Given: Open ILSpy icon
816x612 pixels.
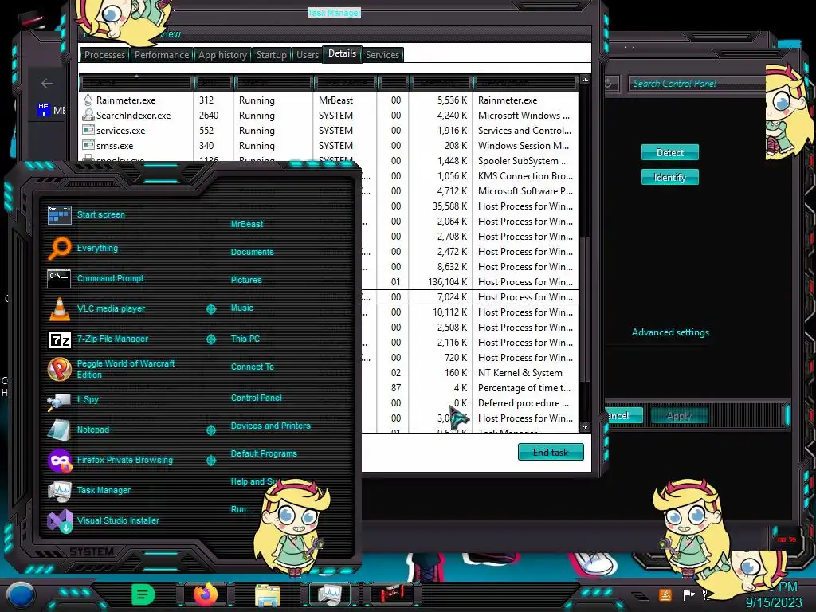Looking at the screenshot, I should (59, 400).
